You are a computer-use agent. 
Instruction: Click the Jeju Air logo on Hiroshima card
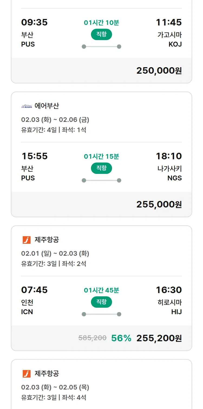tap(27, 240)
